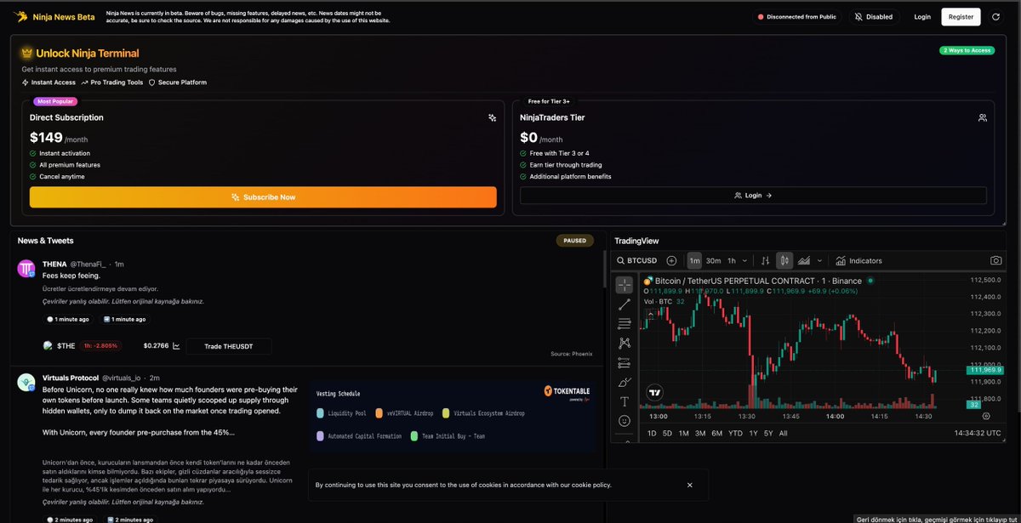The image size is (1021, 523).
Task: Set chart range to 1M
Action: [683, 433]
